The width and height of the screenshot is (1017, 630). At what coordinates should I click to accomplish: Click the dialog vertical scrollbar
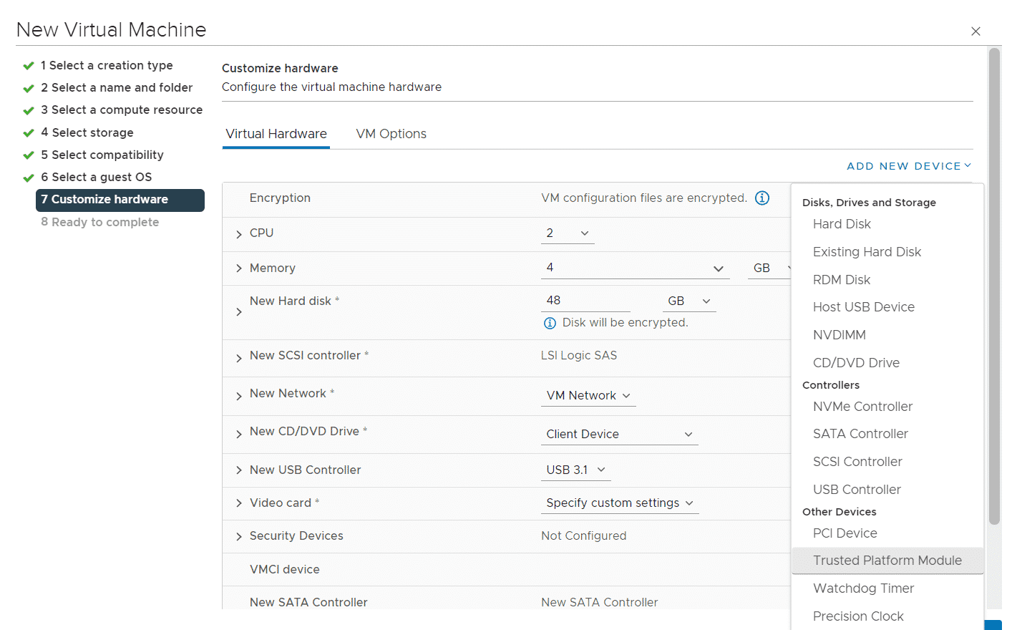(994, 286)
